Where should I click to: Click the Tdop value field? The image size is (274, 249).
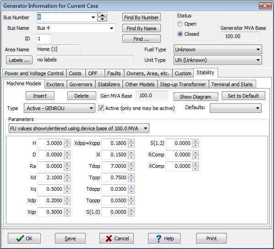pos(115,166)
